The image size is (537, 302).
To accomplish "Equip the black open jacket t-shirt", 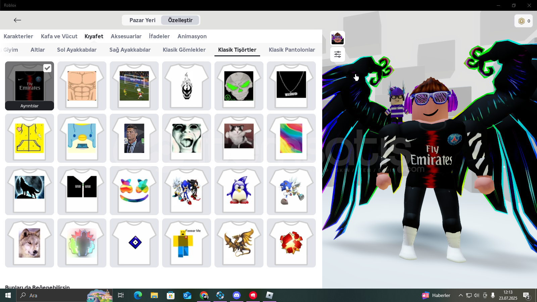I will (x=82, y=191).
